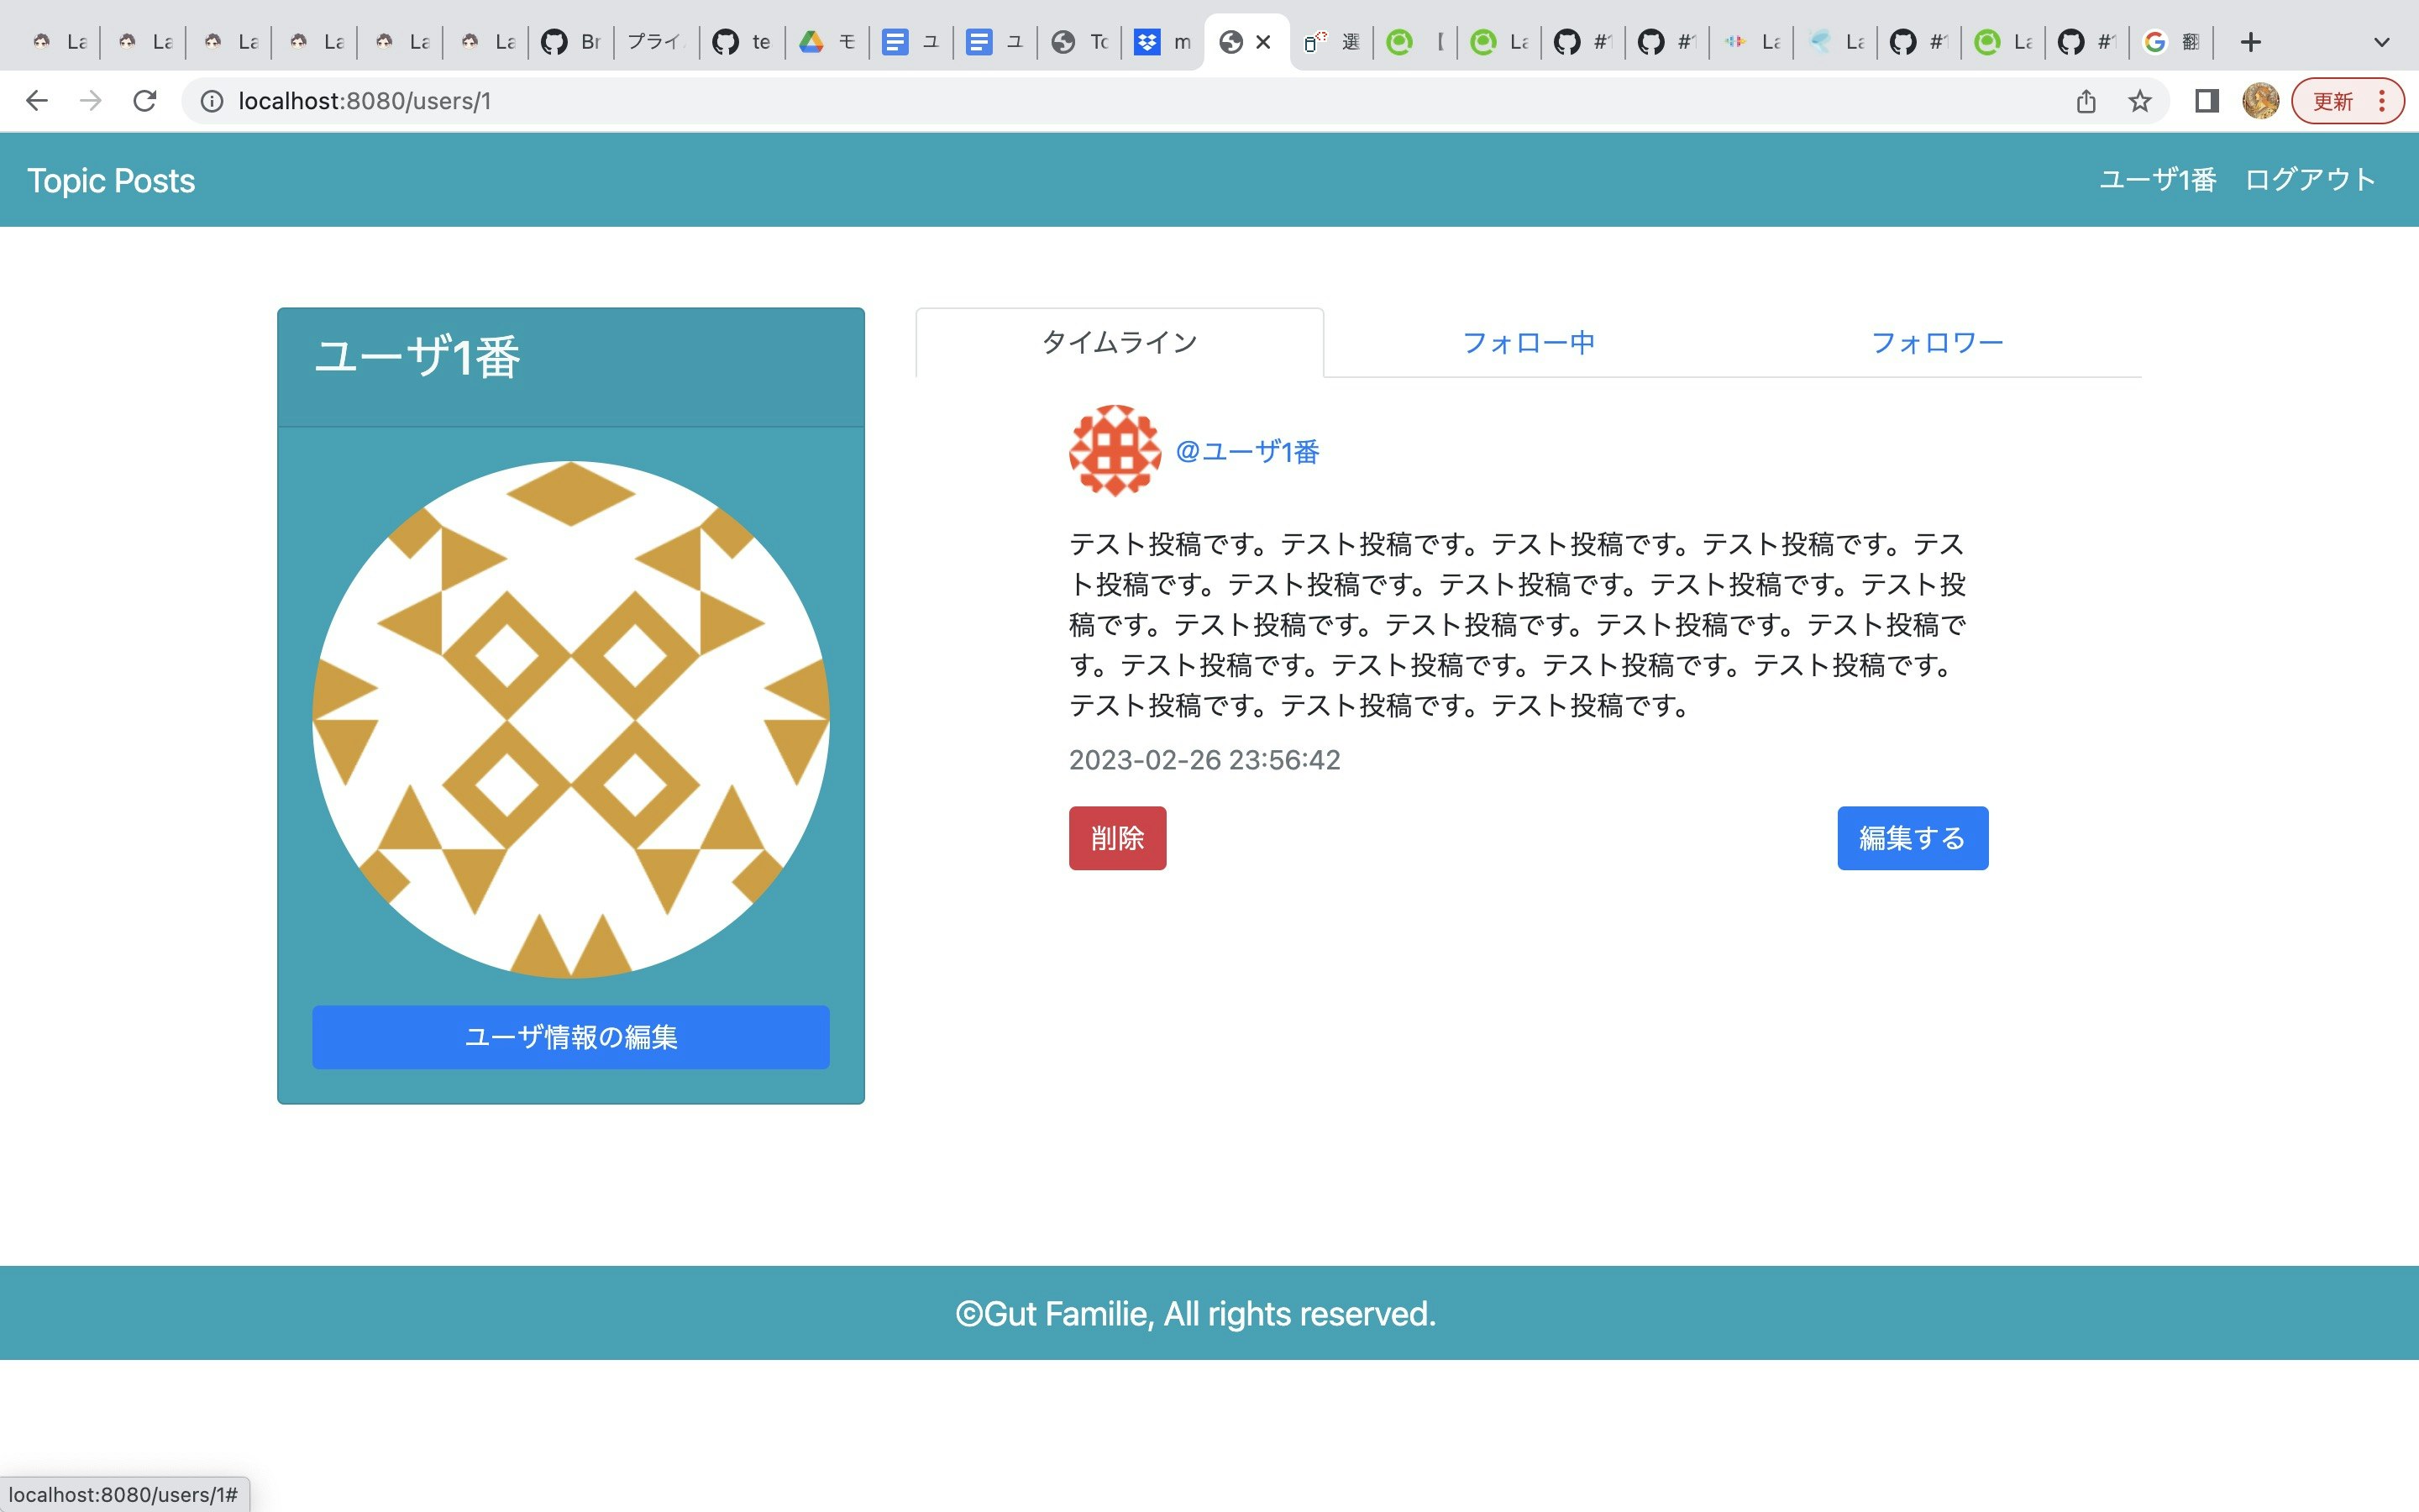Bookmark page with the star icon
This screenshot has width=2419, height=1512.
(2139, 101)
